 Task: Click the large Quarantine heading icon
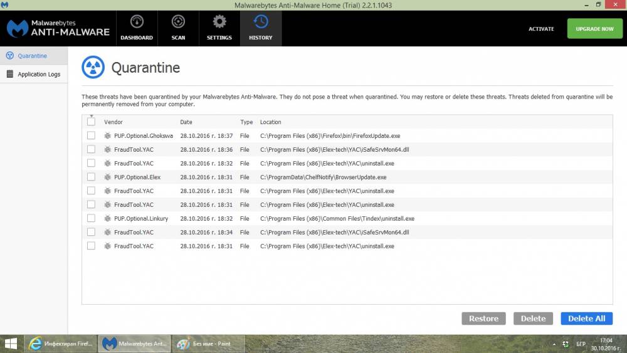point(93,67)
